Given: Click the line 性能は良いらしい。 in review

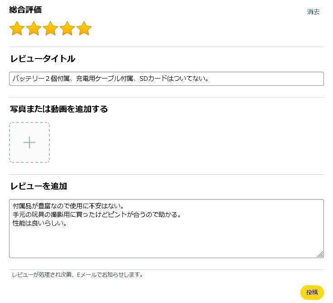Looking at the screenshot, I should (x=40, y=223).
